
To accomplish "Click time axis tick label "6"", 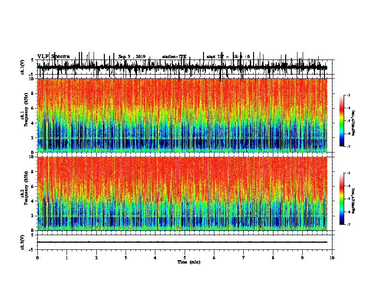I will coord(214,258).
